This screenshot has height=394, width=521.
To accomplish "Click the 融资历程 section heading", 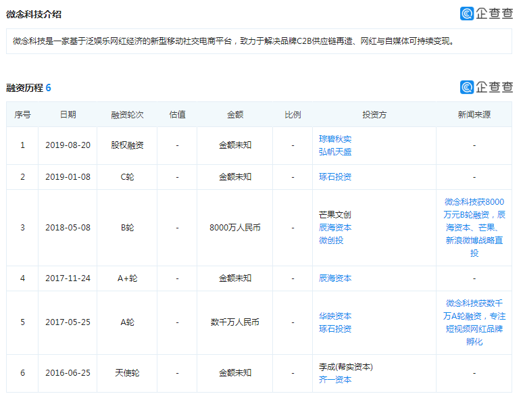I will 24,88.
